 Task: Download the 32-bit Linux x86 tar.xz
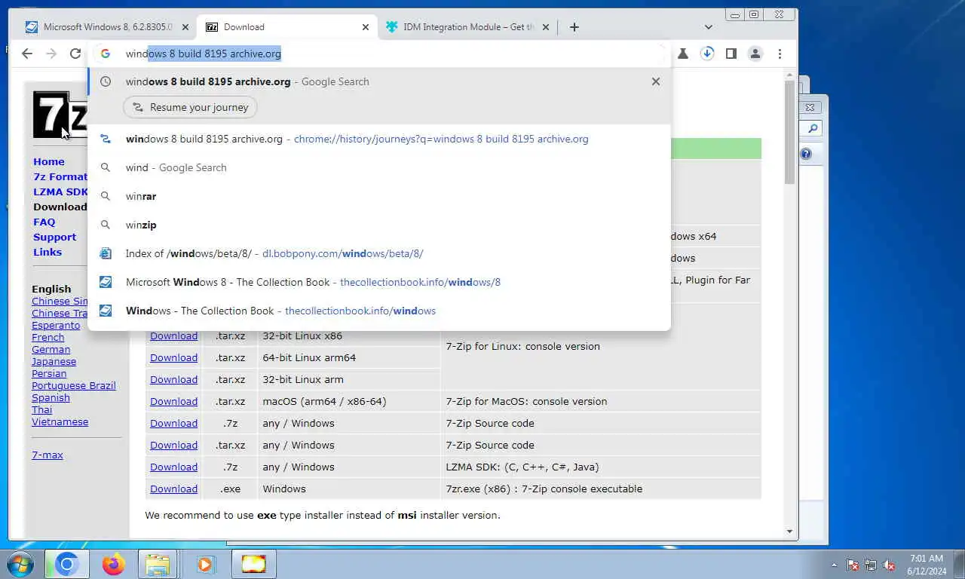coord(173,335)
